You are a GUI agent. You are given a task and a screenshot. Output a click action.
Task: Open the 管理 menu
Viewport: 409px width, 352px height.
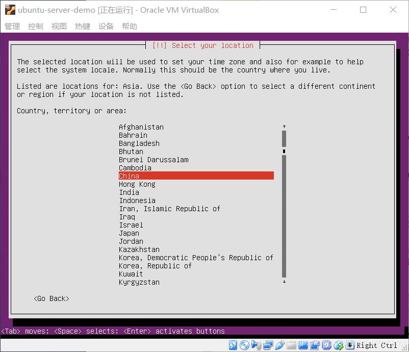(x=12, y=26)
